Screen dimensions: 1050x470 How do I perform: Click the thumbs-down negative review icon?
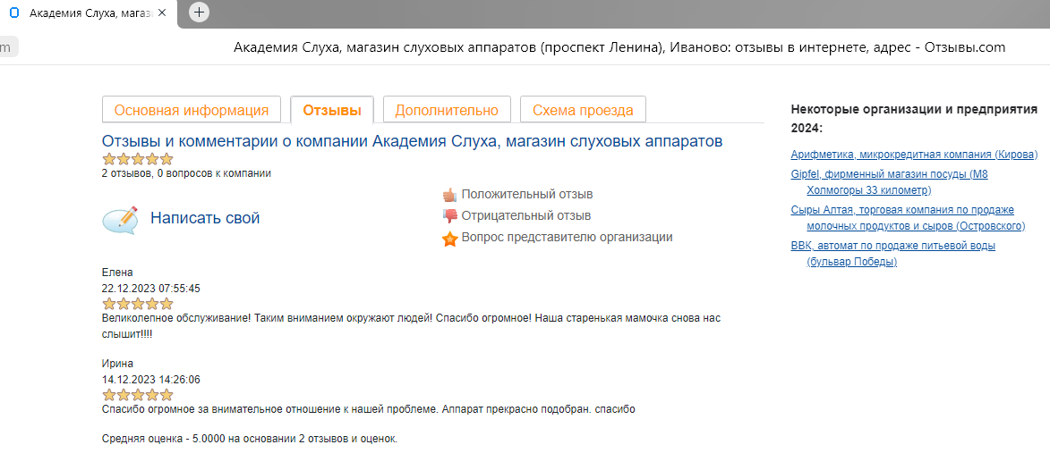click(x=449, y=216)
